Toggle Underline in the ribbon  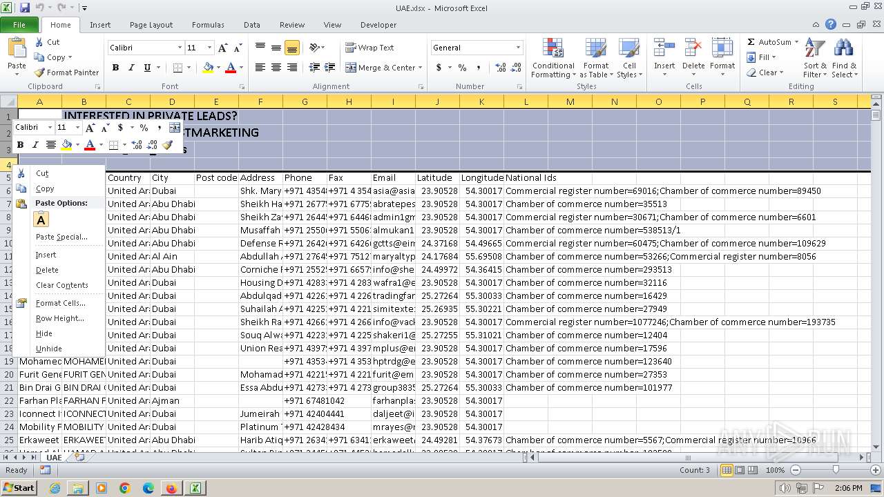point(147,68)
